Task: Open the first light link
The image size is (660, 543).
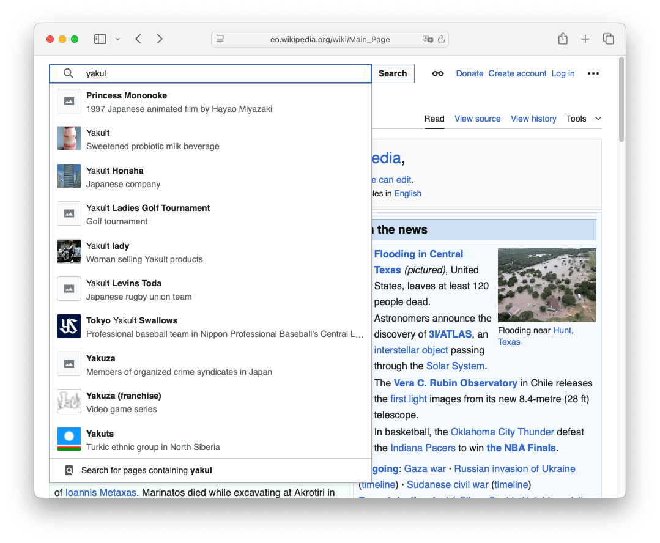Action: coord(408,399)
